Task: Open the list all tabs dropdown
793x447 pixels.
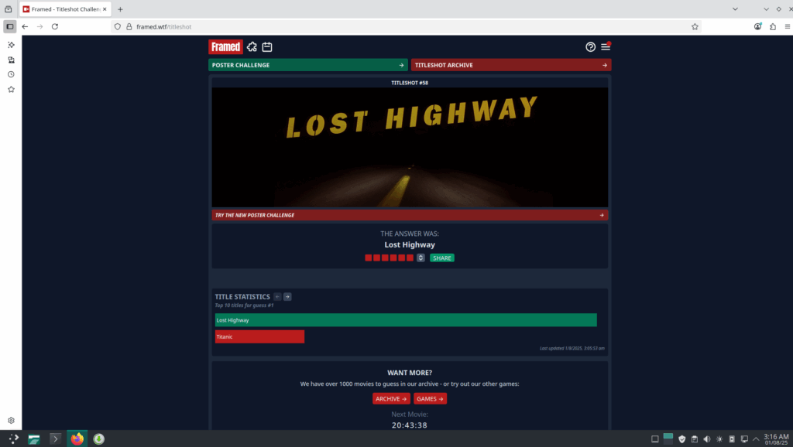Action: coord(766,9)
